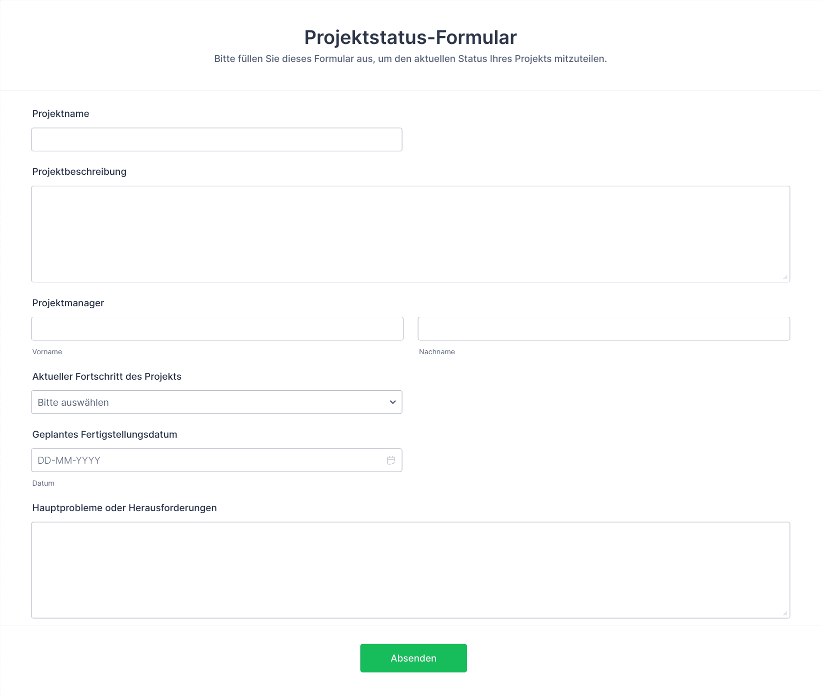
Task: Grab the Hauptprobleme textarea resize handle
Action: [x=785, y=613]
